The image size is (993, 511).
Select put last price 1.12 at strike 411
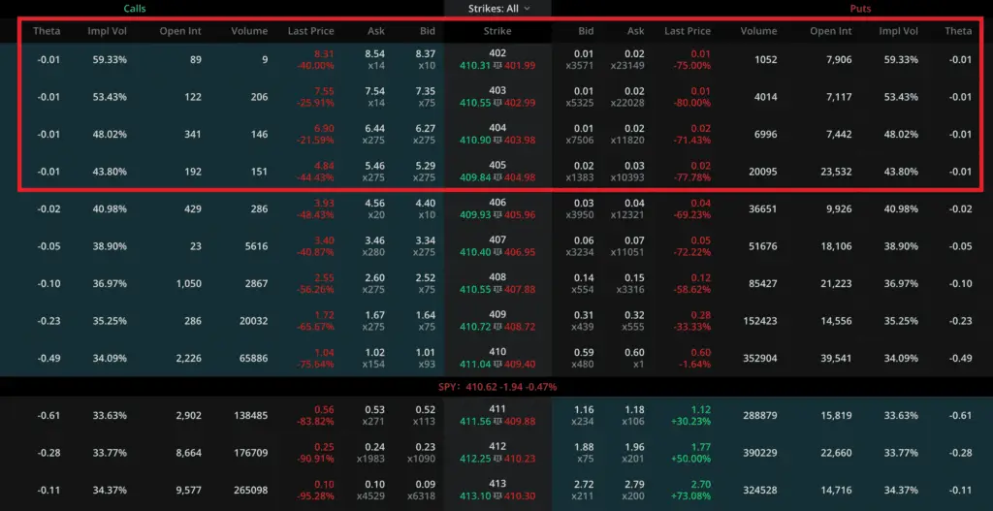pyautogui.click(x=700, y=410)
